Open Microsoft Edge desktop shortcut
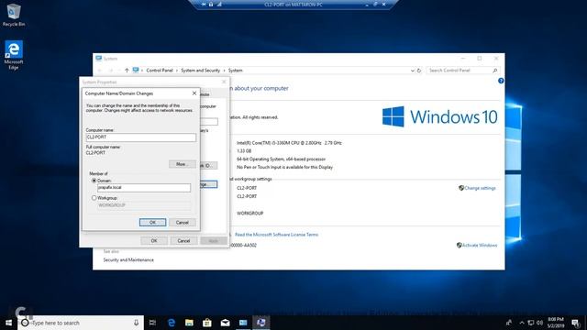The width and height of the screenshot is (587, 330). tap(14, 55)
